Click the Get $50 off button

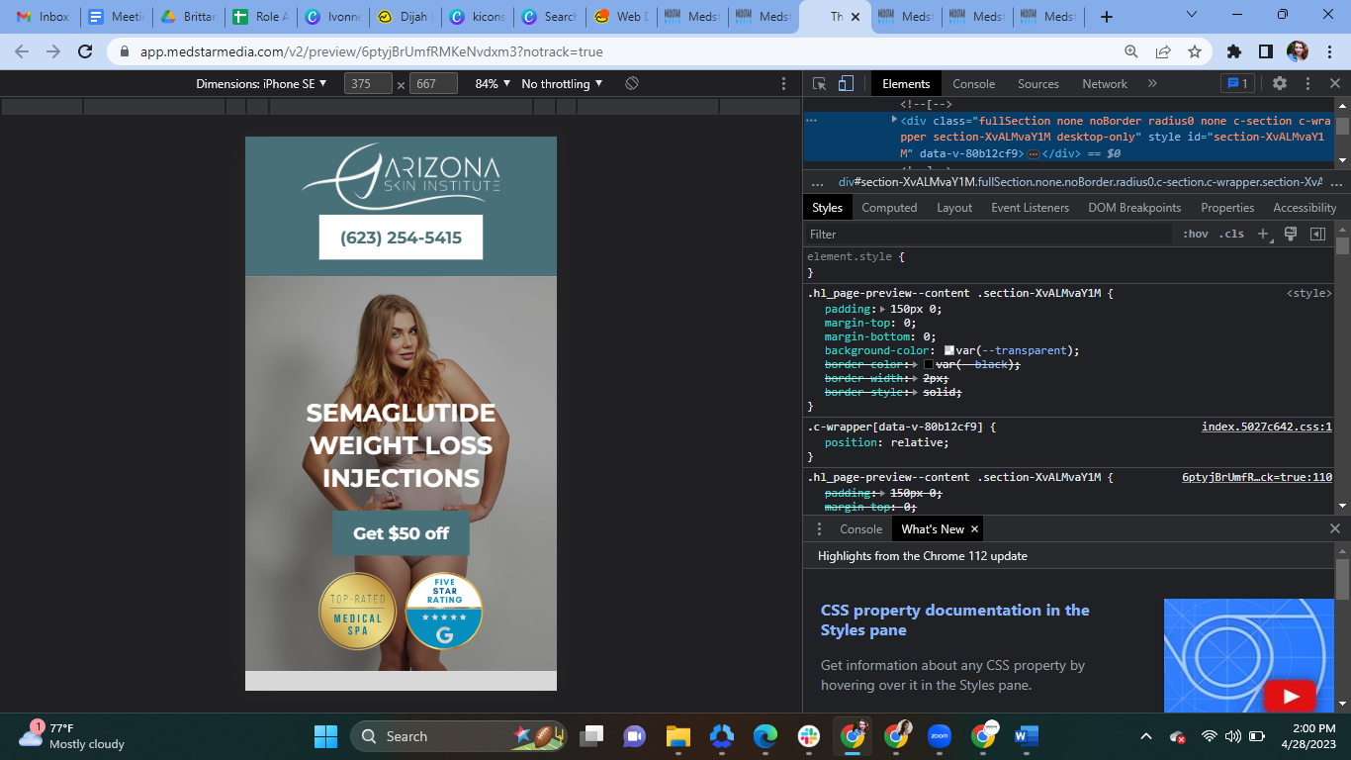pyautogui.click(x=401, y=533)
